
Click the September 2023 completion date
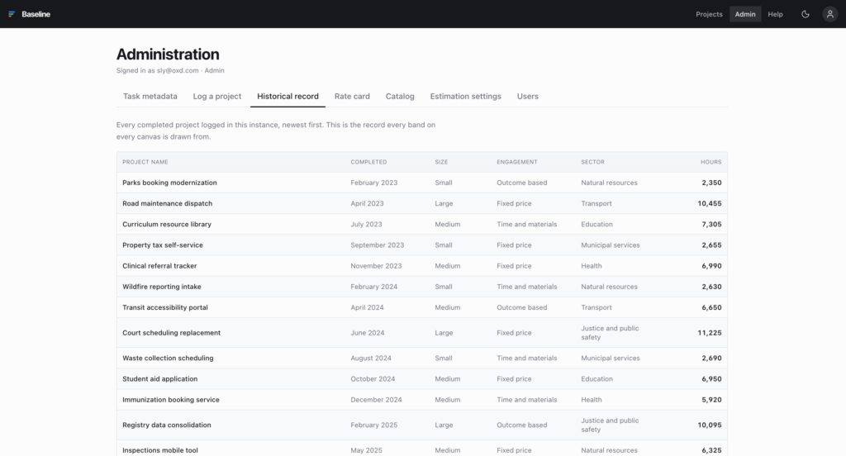coord(377,245)
